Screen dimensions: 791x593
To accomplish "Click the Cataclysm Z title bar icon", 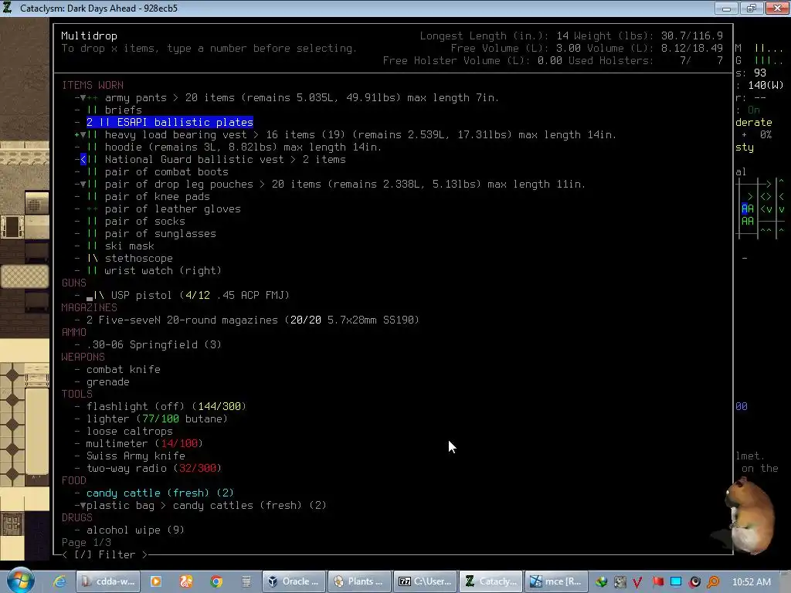I will [x=7, y=8].
